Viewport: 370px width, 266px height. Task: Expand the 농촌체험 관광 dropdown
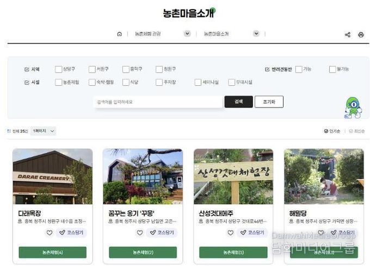coord(187,34)
